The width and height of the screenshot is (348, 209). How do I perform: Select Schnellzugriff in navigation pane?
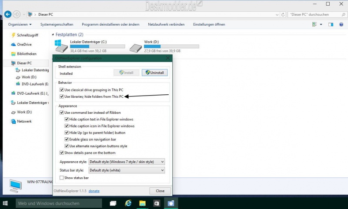(x=27, y=35)
